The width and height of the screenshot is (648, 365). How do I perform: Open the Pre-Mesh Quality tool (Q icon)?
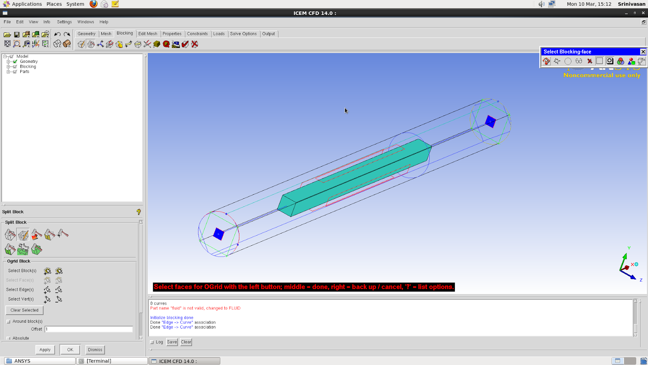(165, 44)
